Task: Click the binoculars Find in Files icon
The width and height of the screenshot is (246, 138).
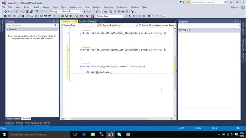Action: tap(105, 11)
